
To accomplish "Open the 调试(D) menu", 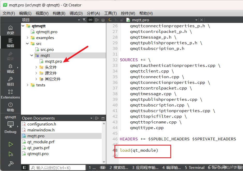I will point(76,13).
